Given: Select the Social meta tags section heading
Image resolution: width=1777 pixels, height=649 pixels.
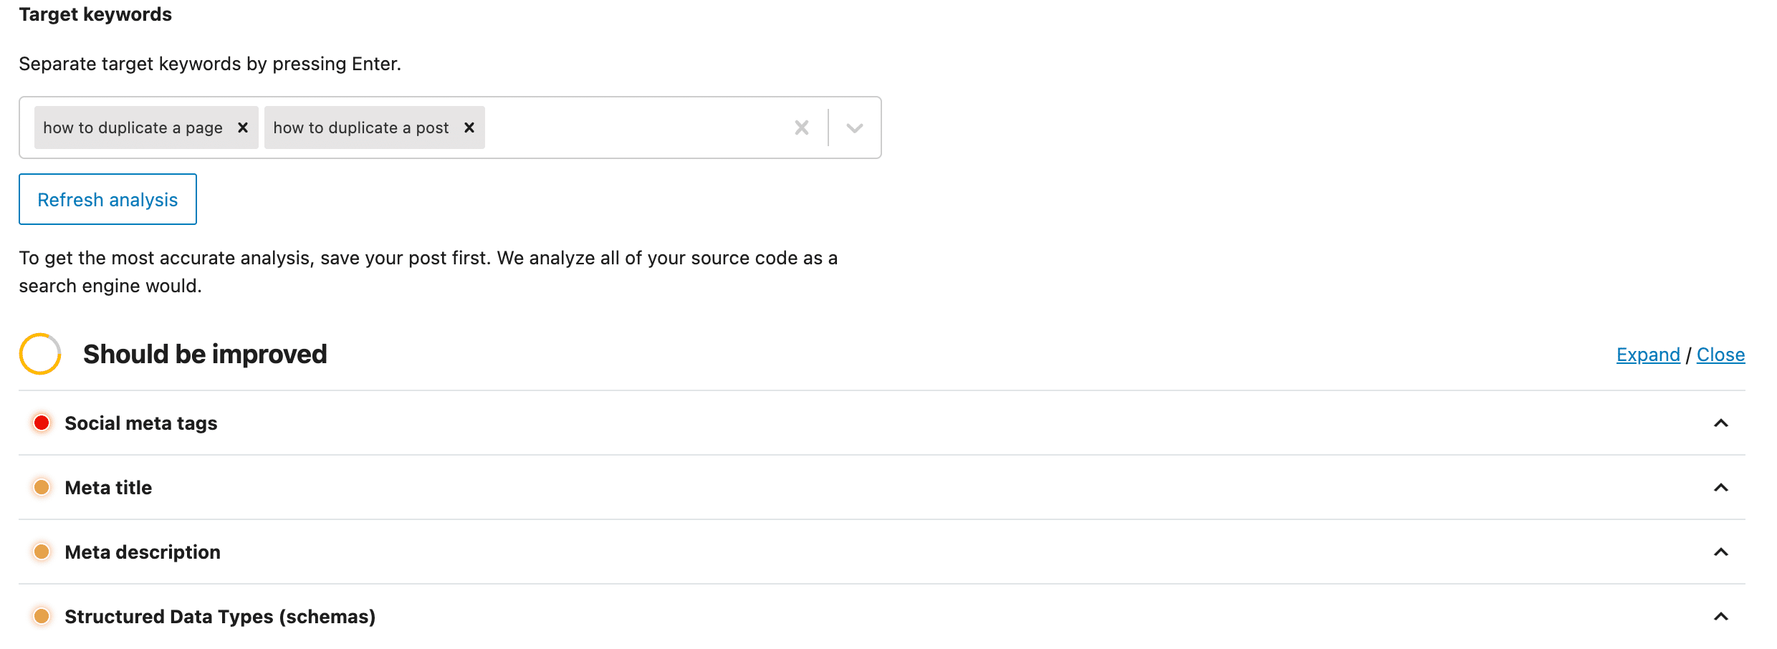Looking at the screenshot, I should click(140, 423).
